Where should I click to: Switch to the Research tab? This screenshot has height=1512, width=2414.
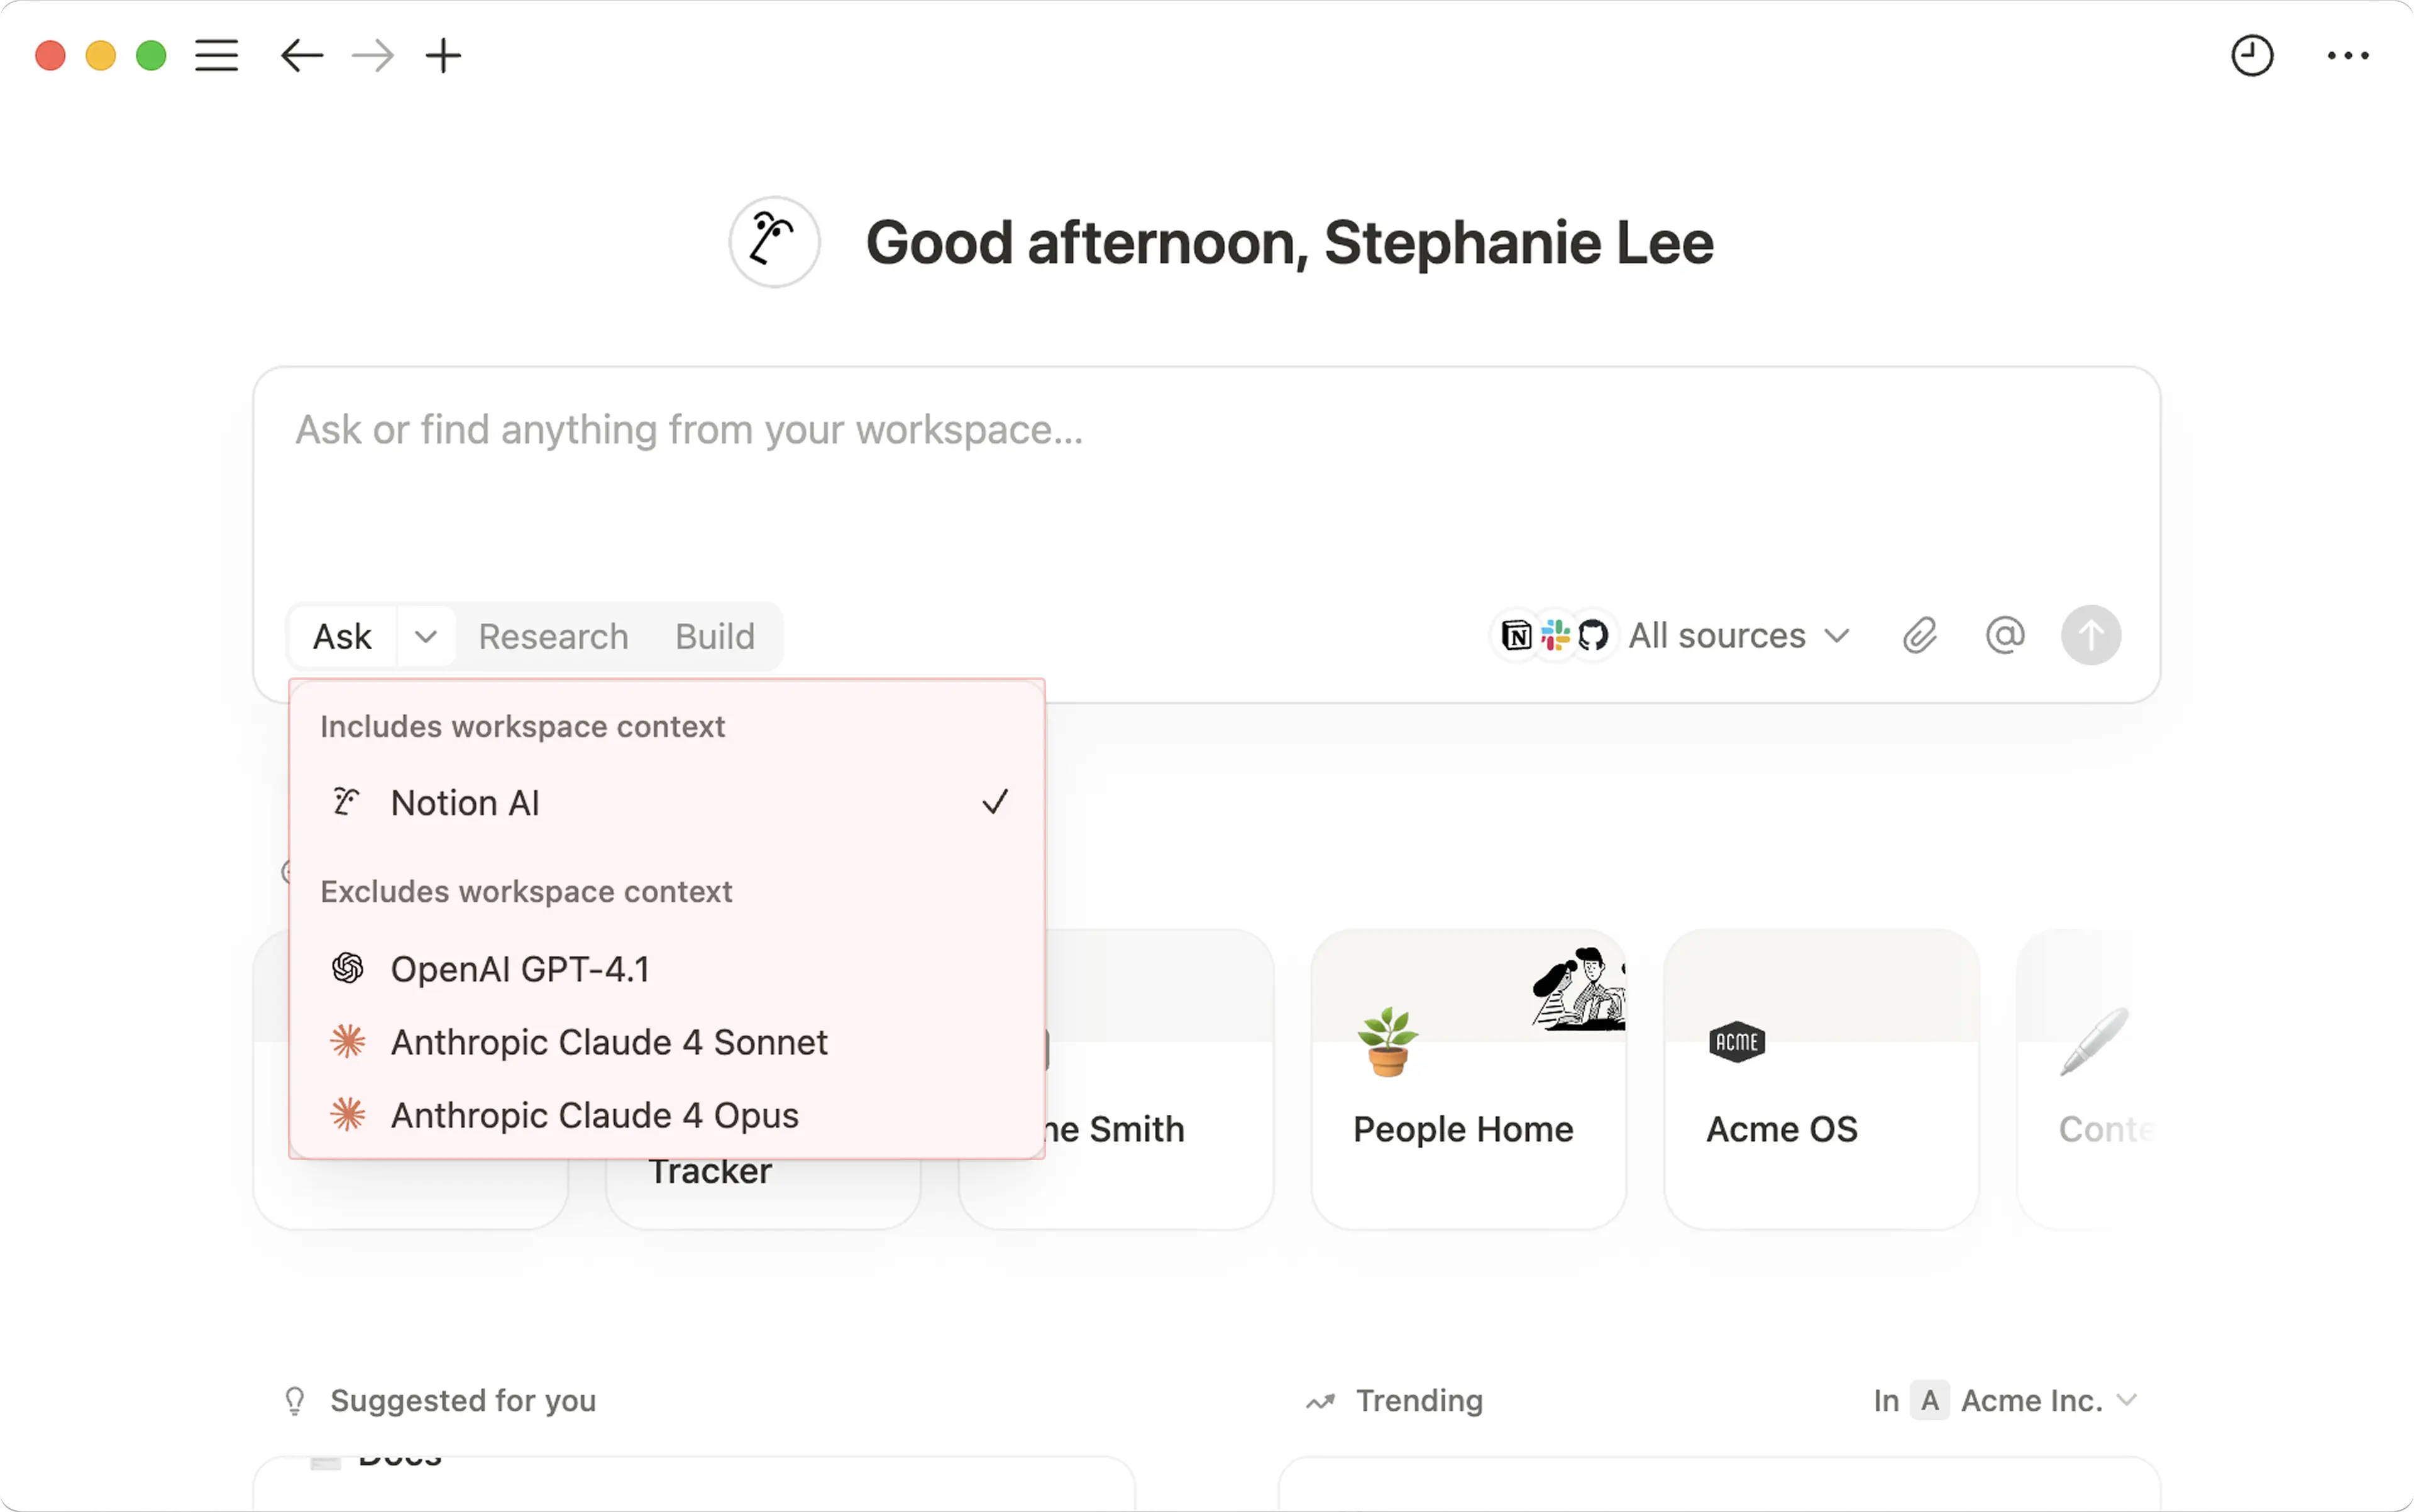point(553,637)
